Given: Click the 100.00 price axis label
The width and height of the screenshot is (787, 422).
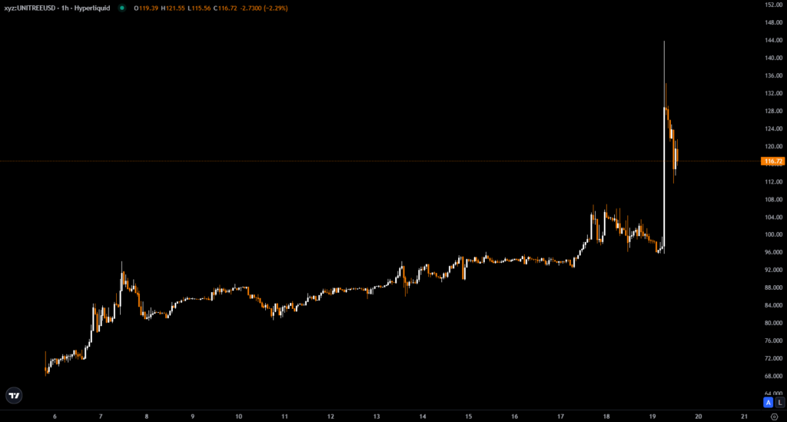Looking at the screenshot, I should 773,234.
